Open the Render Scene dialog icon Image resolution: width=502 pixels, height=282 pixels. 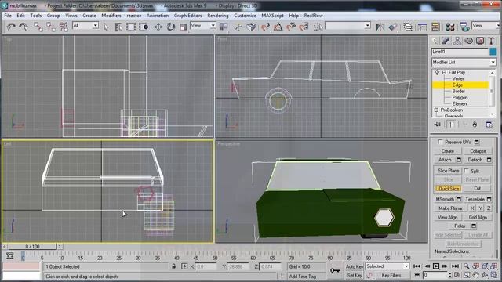point(464,27)
